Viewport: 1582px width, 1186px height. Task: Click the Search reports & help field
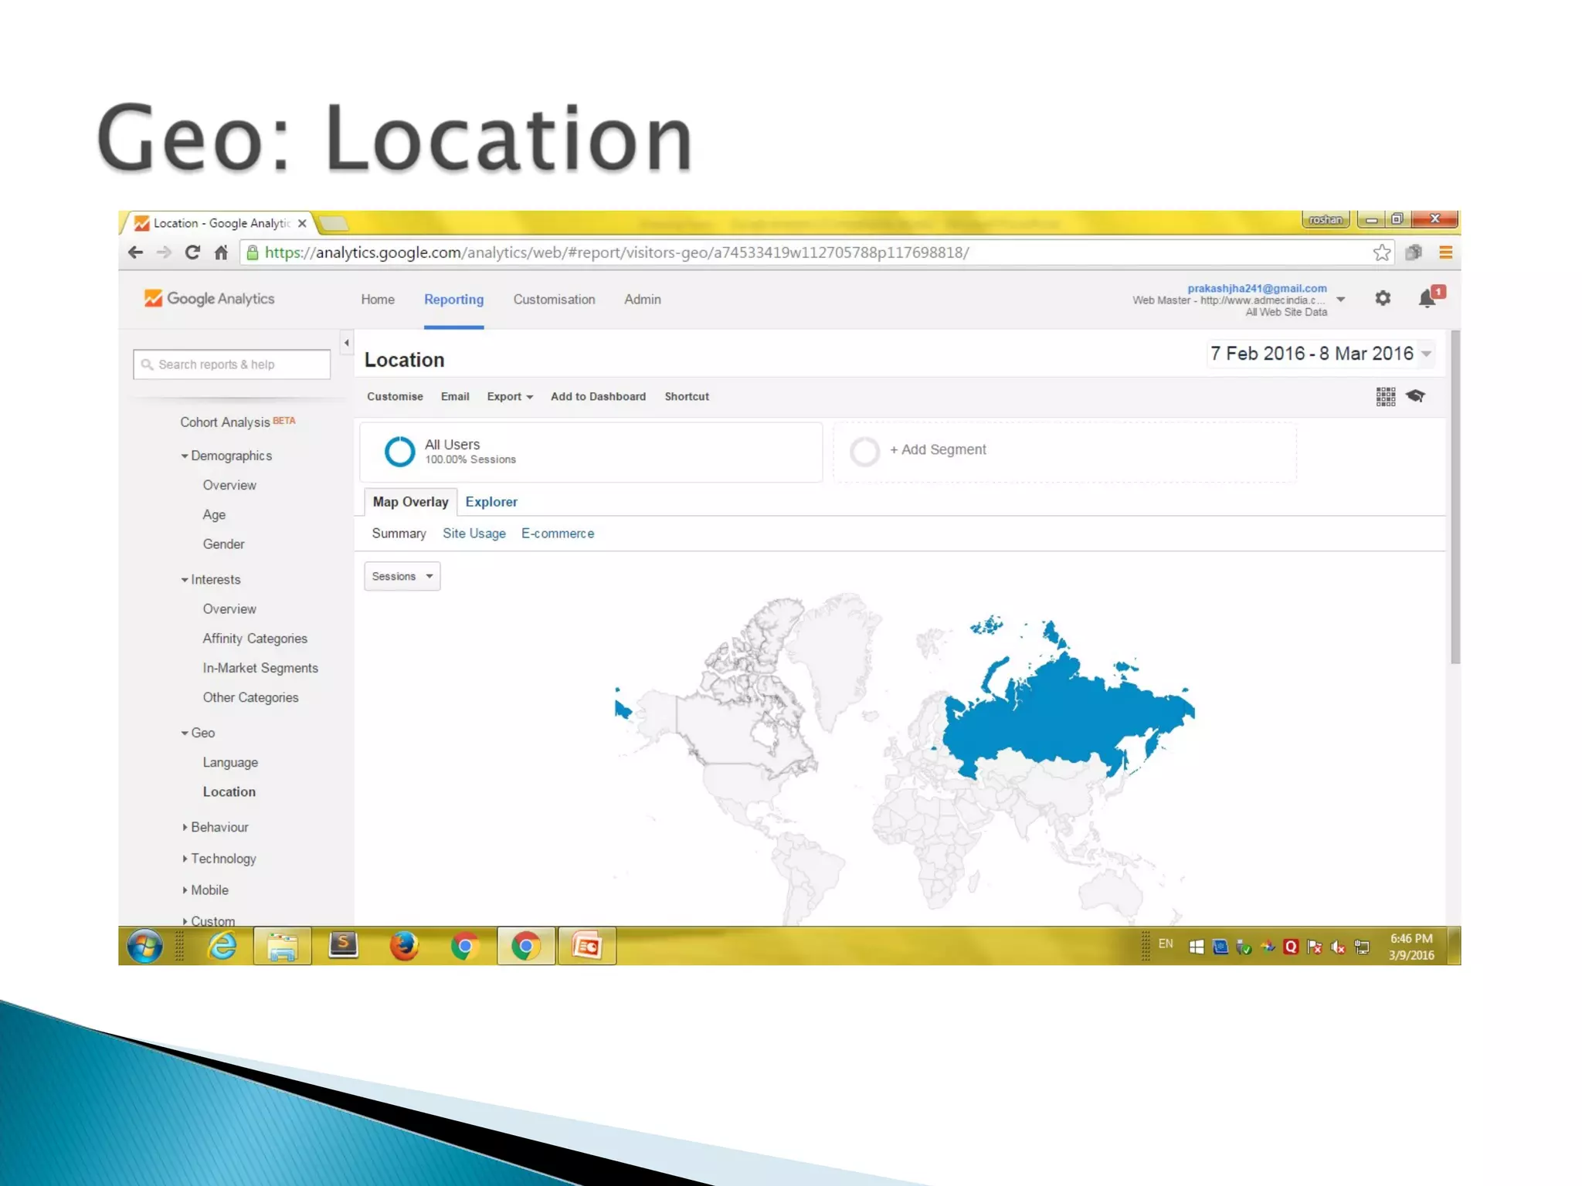pos(232,364)
